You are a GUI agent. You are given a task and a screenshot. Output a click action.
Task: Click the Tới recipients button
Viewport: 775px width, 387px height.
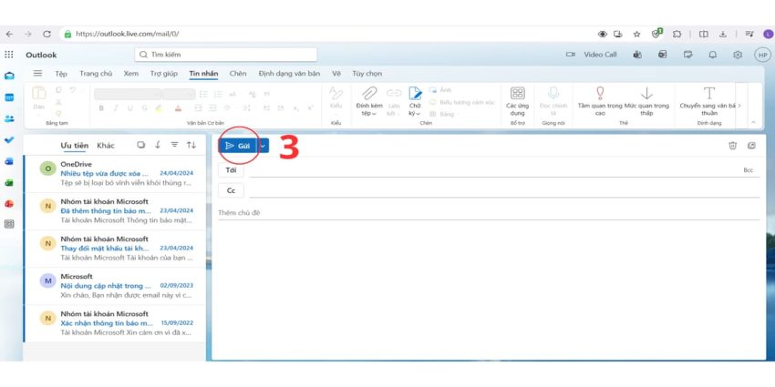(231, 169)
